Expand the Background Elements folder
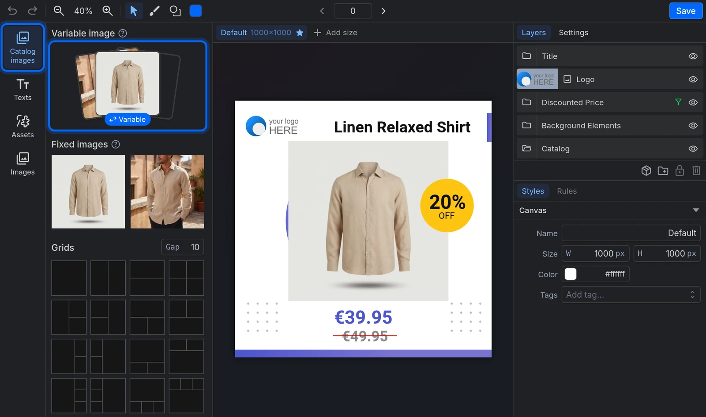This screenshot has height=417, width=706. click(x=526, y=126)
